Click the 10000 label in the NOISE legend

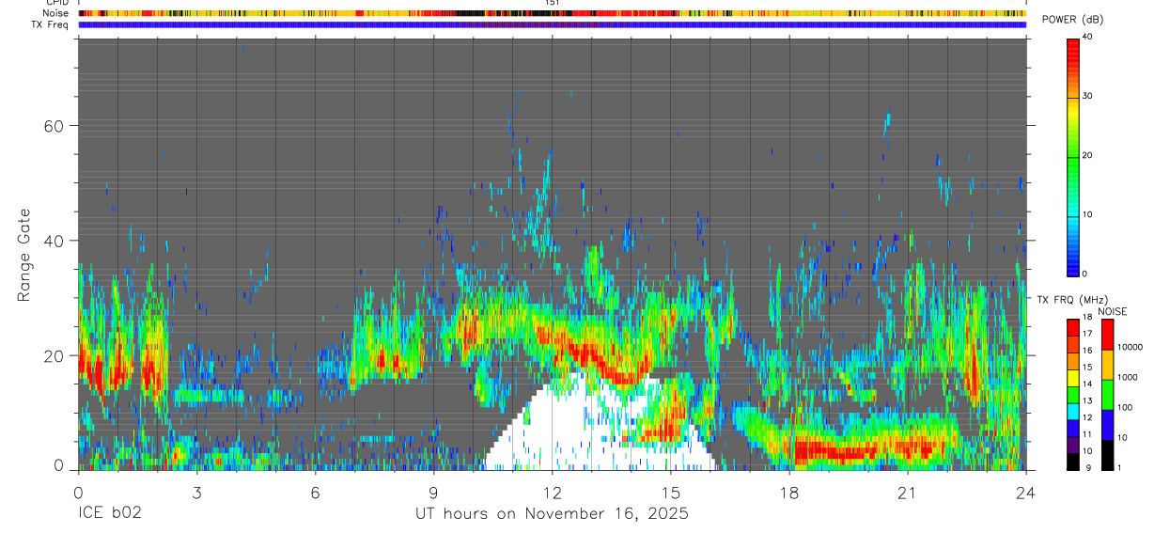(x=1129, y=348)
